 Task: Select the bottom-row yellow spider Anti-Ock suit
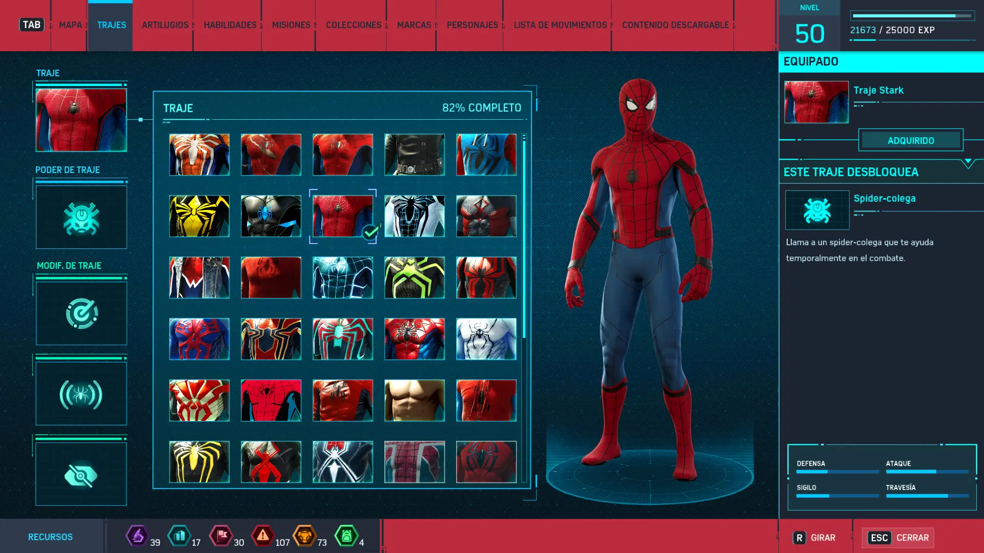(199, 462)
